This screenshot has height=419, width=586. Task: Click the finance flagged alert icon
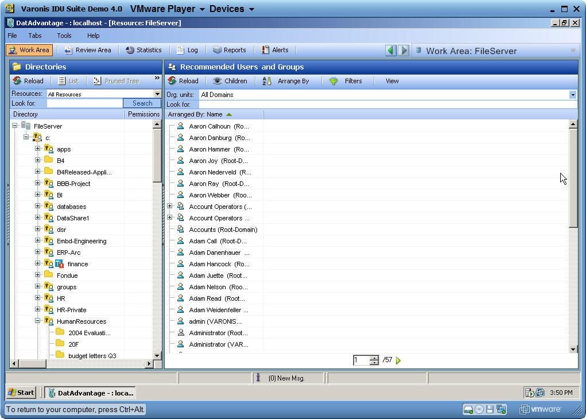60,264
